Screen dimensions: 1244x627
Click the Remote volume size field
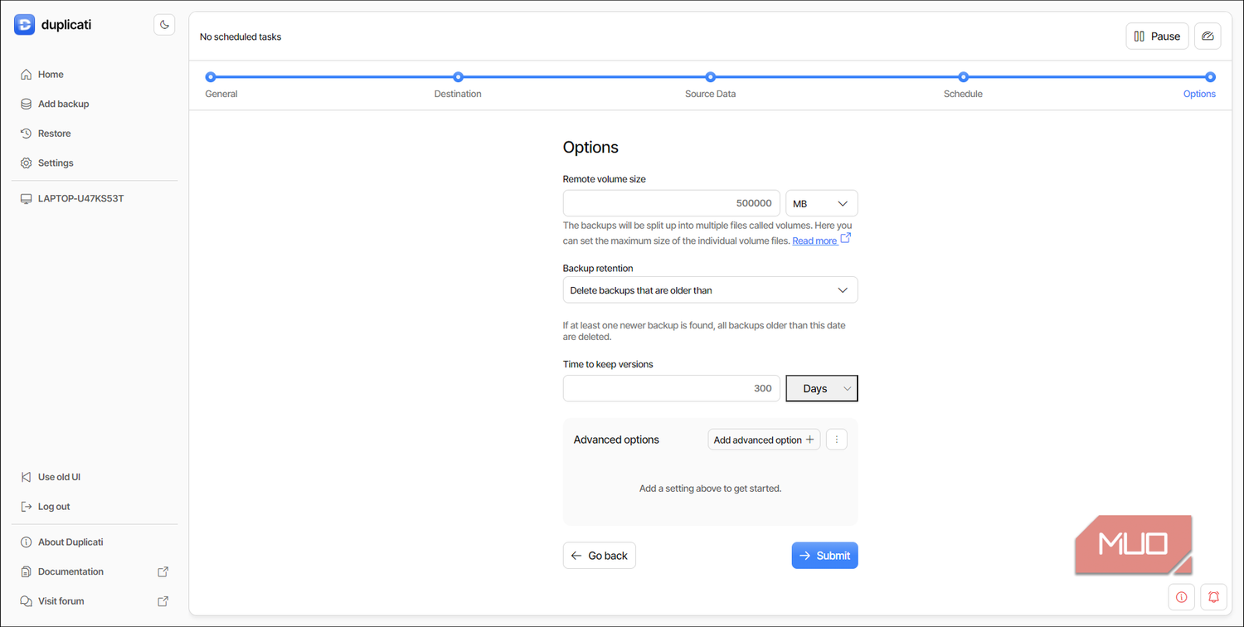[672, 203]
